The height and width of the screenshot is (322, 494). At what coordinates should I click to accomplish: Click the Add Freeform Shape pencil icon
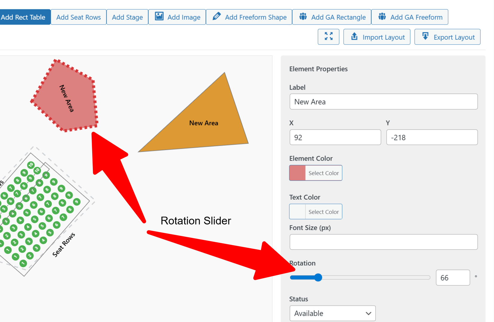(217, 16)
